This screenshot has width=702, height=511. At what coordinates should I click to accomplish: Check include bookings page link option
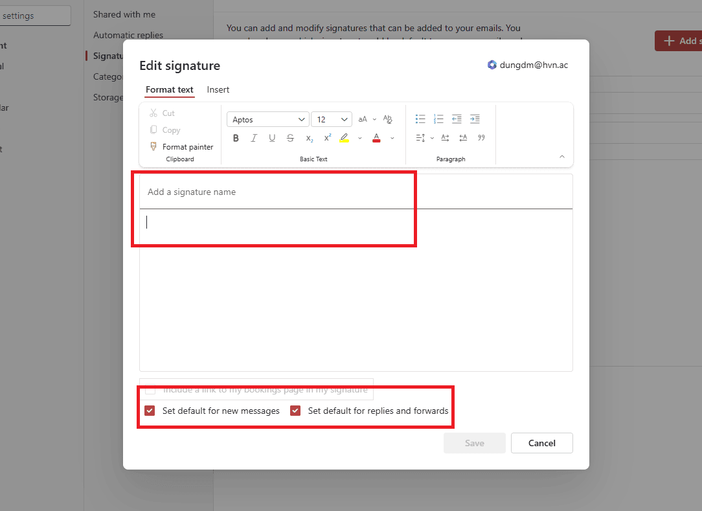click(x=150, y=390)
